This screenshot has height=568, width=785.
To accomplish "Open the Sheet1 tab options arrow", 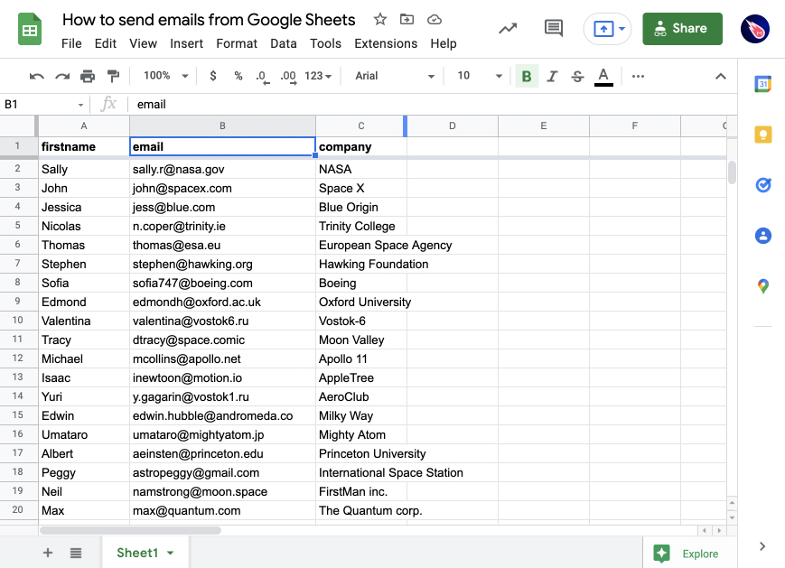I will click(x=170, y=553).
